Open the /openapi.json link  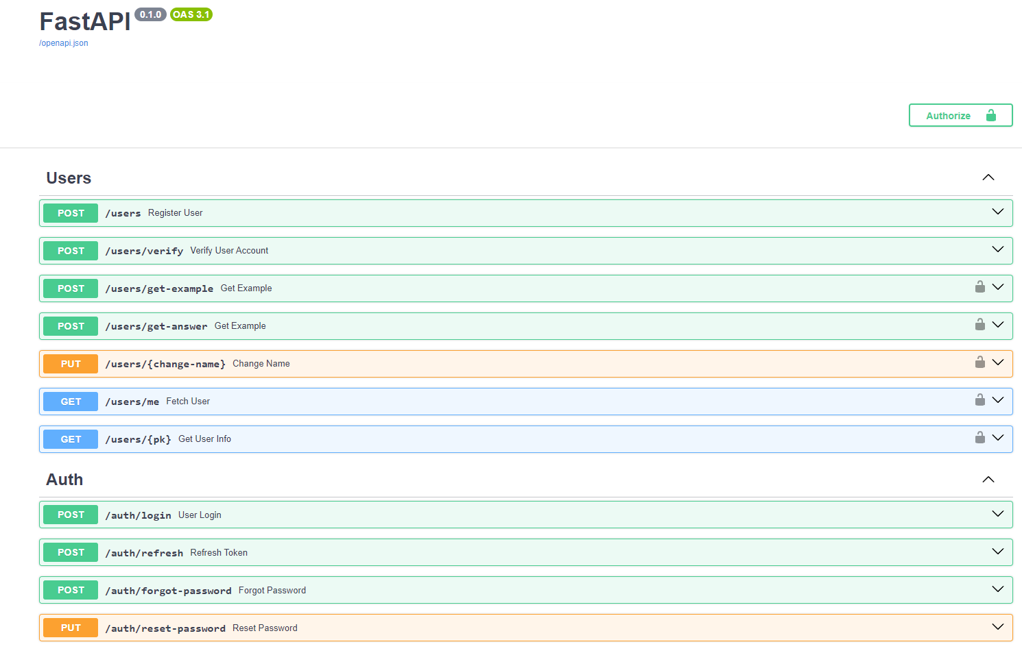click(64, 43)
